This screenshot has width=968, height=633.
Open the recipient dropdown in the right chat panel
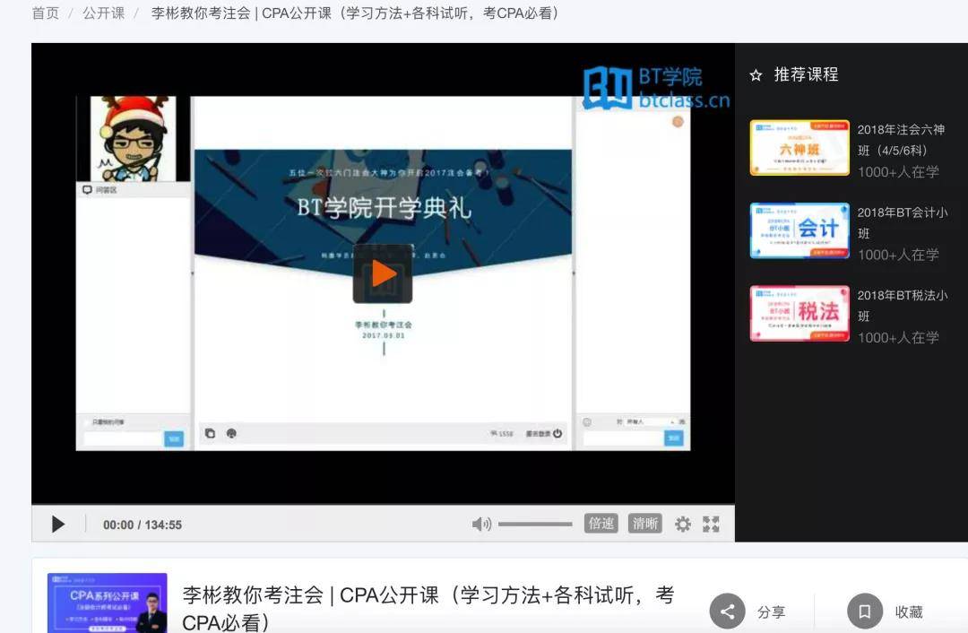(650, 421)
